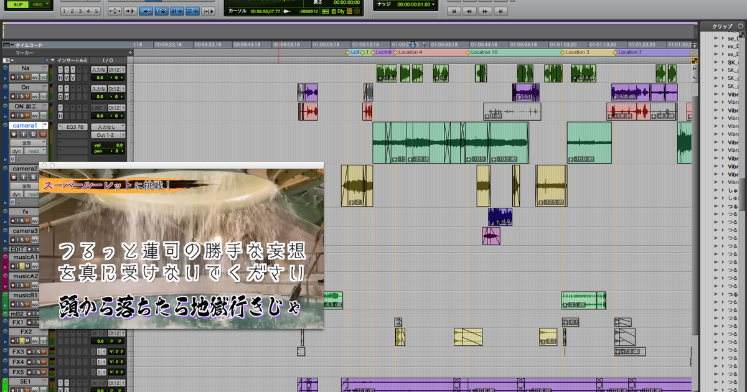This screenshot has height=392, width=747.
Task: Record-enable the camera1 track
Action: 14,134
